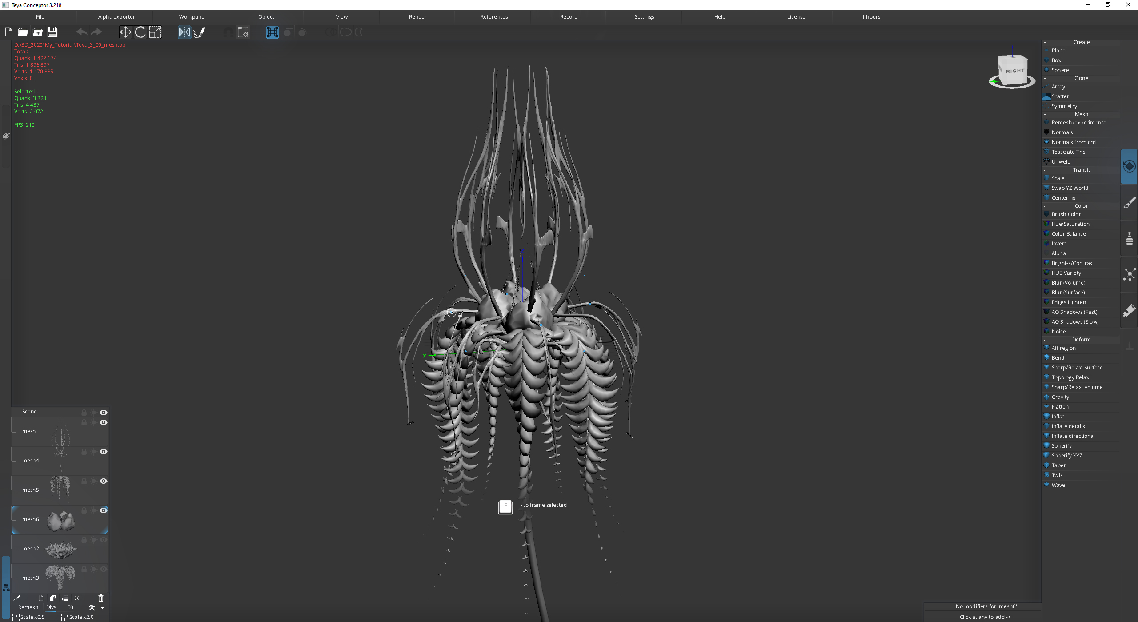Toggle the symmetry mirror tool

(184, 32)
